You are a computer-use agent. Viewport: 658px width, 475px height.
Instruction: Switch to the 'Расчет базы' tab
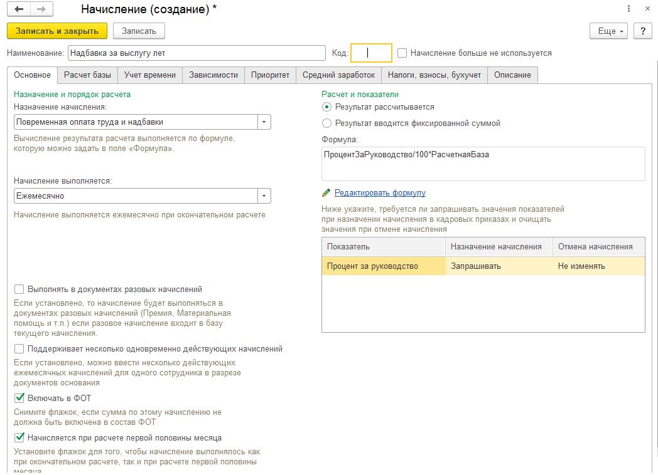coord(87,75)
